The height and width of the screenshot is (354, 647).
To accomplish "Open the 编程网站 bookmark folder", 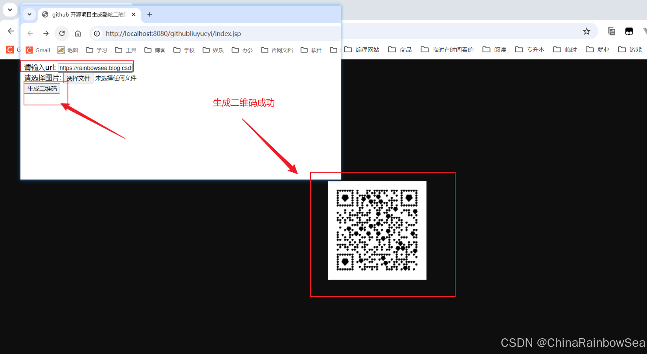I will tap(362, 50).
